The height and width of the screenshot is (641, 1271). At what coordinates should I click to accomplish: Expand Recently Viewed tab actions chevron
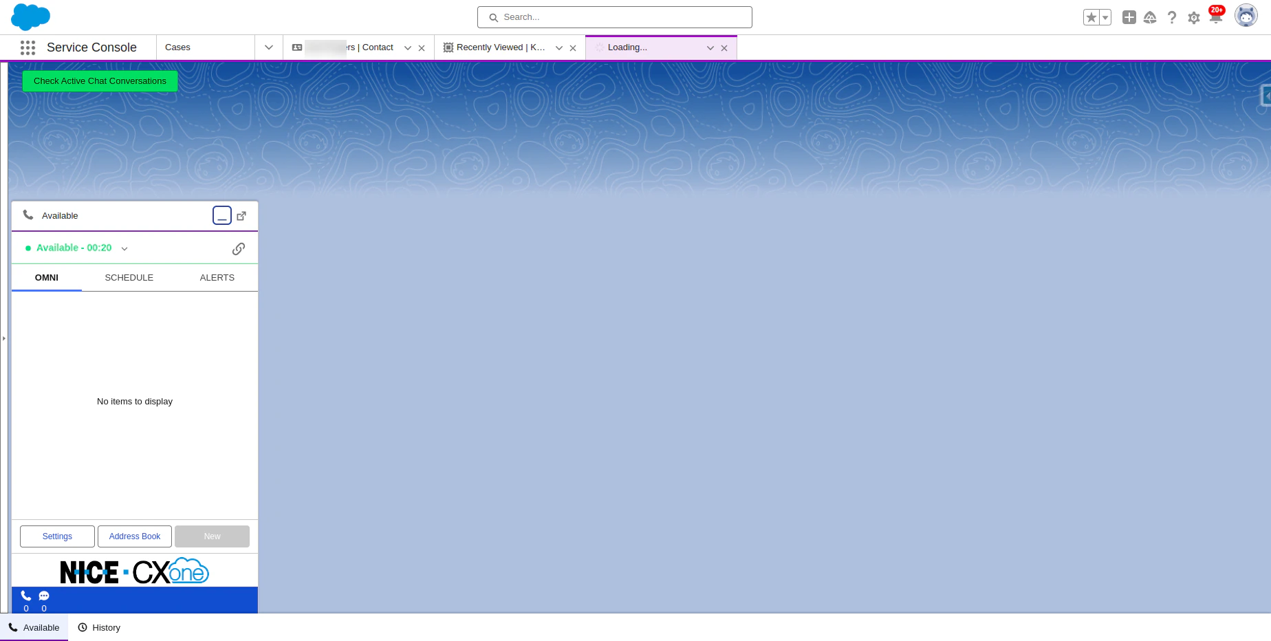click(x=559, y=48)
